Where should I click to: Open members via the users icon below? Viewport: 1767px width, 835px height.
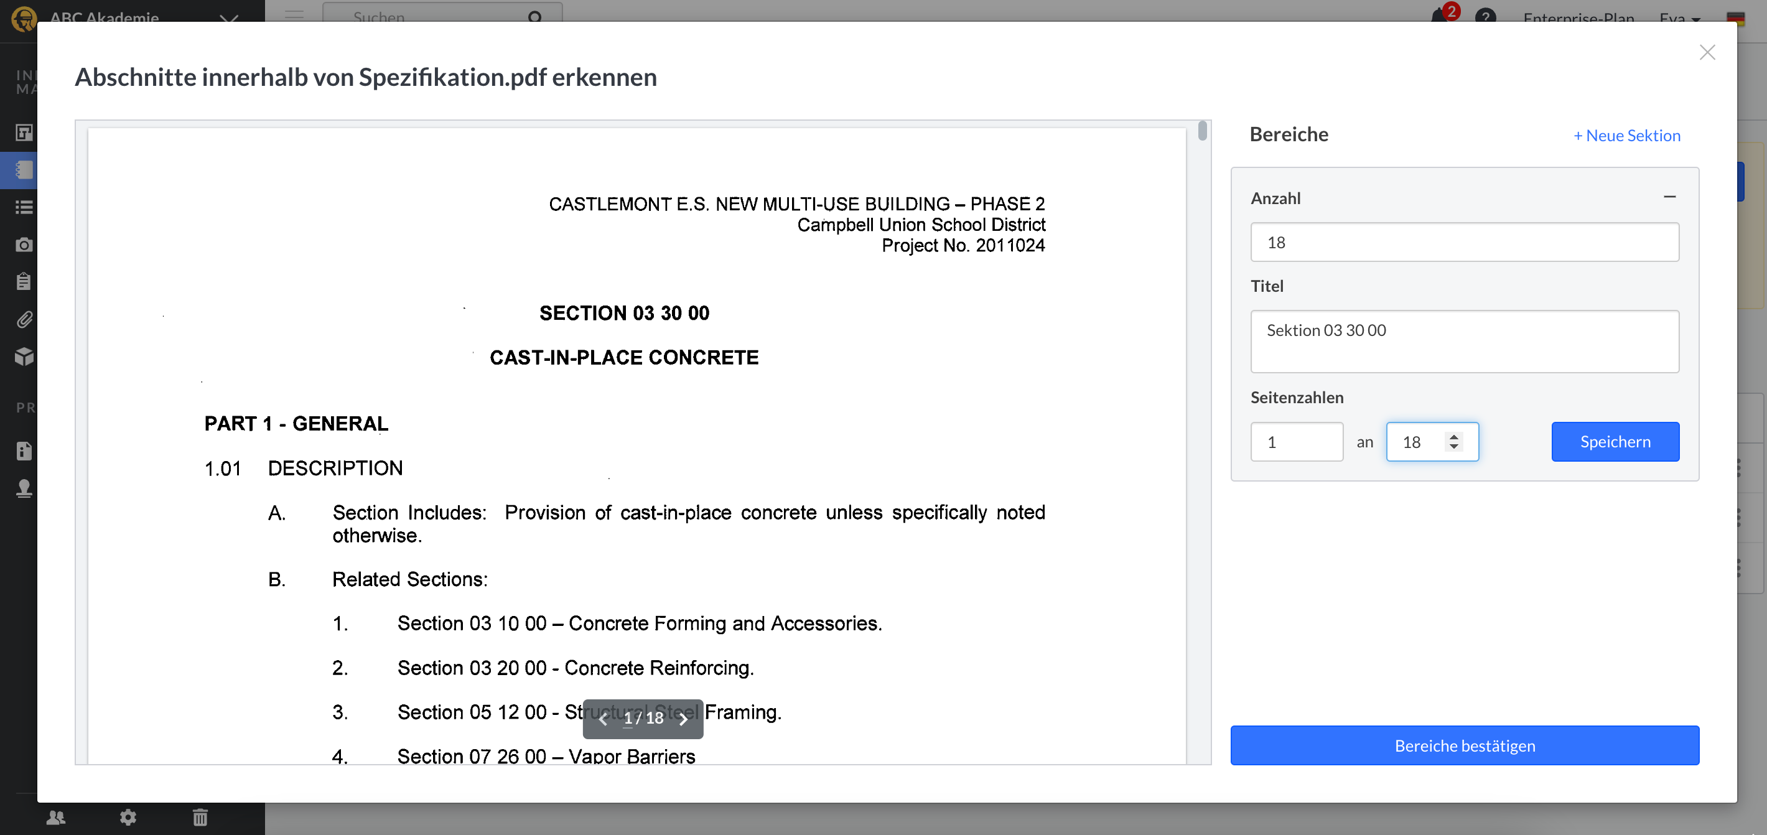pos(57,818)
